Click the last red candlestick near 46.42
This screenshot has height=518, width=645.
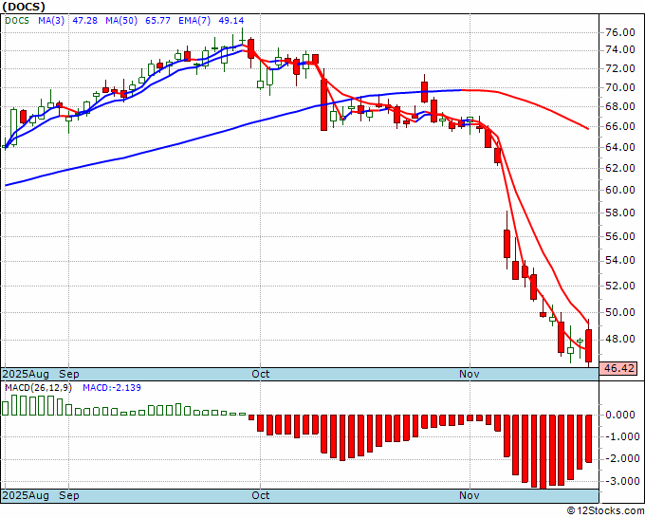pos(589,345)
